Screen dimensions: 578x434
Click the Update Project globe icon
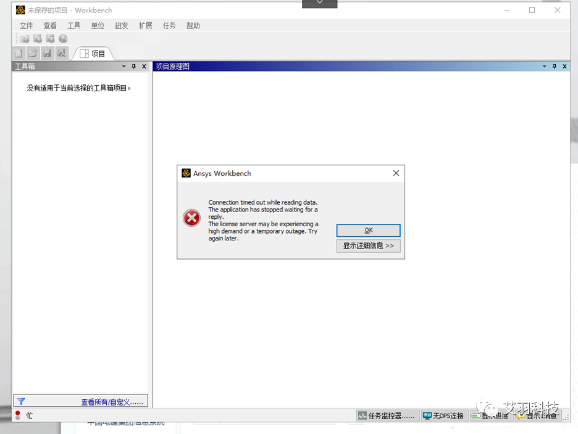tap(63, 39)
